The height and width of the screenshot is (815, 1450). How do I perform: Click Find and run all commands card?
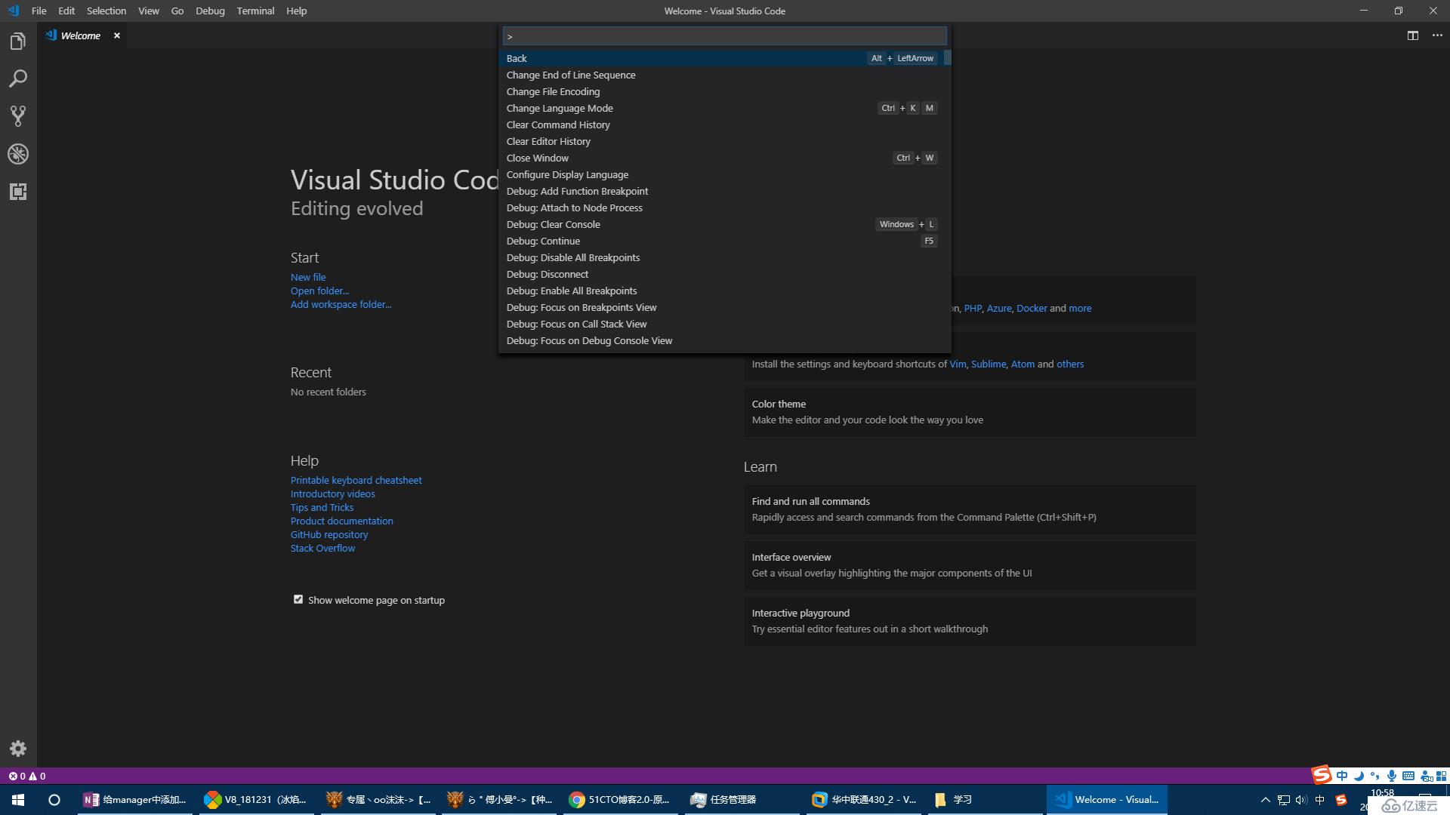[970, 509]
